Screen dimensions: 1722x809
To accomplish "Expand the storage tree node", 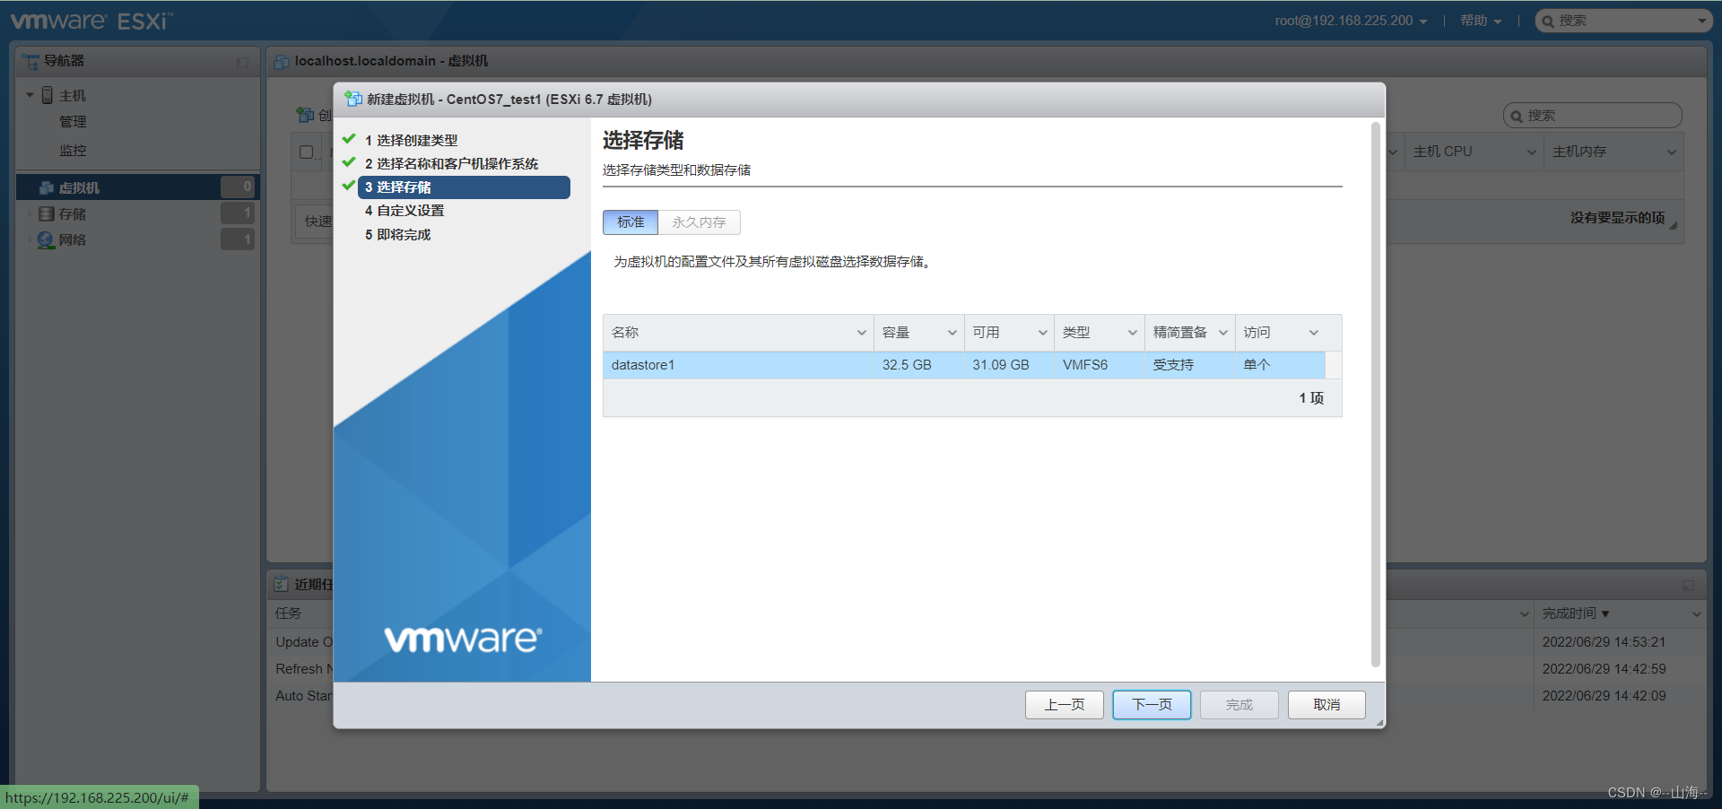I will pyautogui.click(x=30, y=213).
